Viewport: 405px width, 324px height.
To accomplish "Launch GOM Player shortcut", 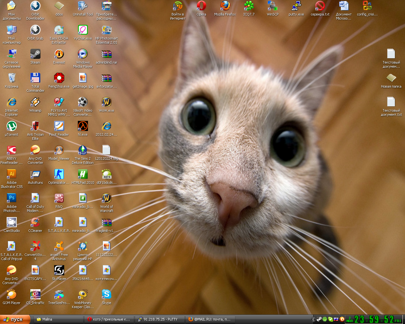I will point(11,295).
